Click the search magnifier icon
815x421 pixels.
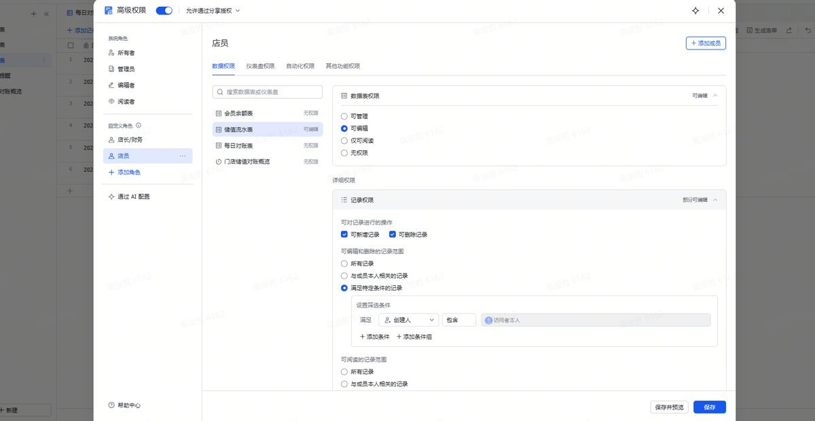(x=221, y=92)
